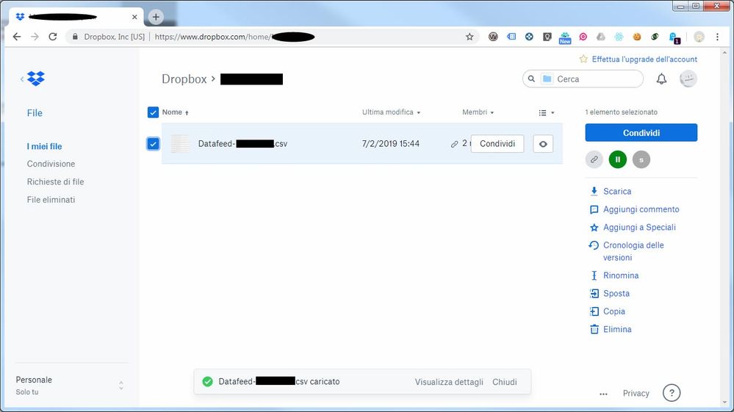
Task: Click the Datafeed csv file thumbnail
Action: [x=181, y=143]
